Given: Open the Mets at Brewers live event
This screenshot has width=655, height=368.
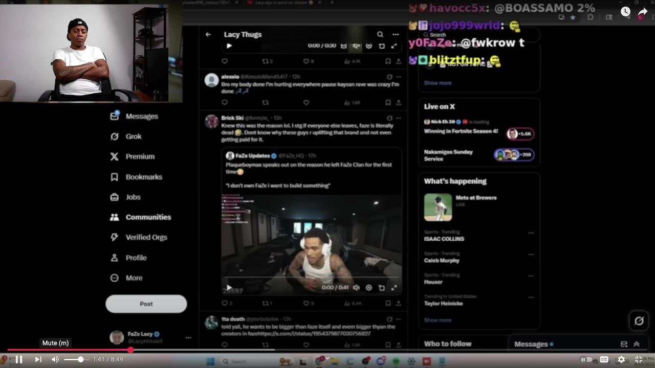Looking at the screenshot, I should 479,207.
